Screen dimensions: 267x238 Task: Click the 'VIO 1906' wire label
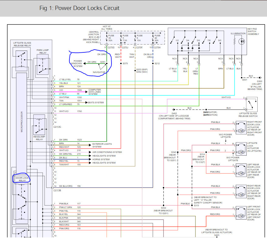tap(70, 90)
